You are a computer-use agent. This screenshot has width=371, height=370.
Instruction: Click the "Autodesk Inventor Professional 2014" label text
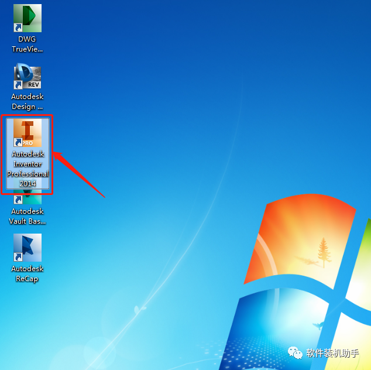[x=28, y=169]
